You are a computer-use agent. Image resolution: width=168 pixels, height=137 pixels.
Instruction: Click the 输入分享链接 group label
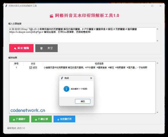15,24
